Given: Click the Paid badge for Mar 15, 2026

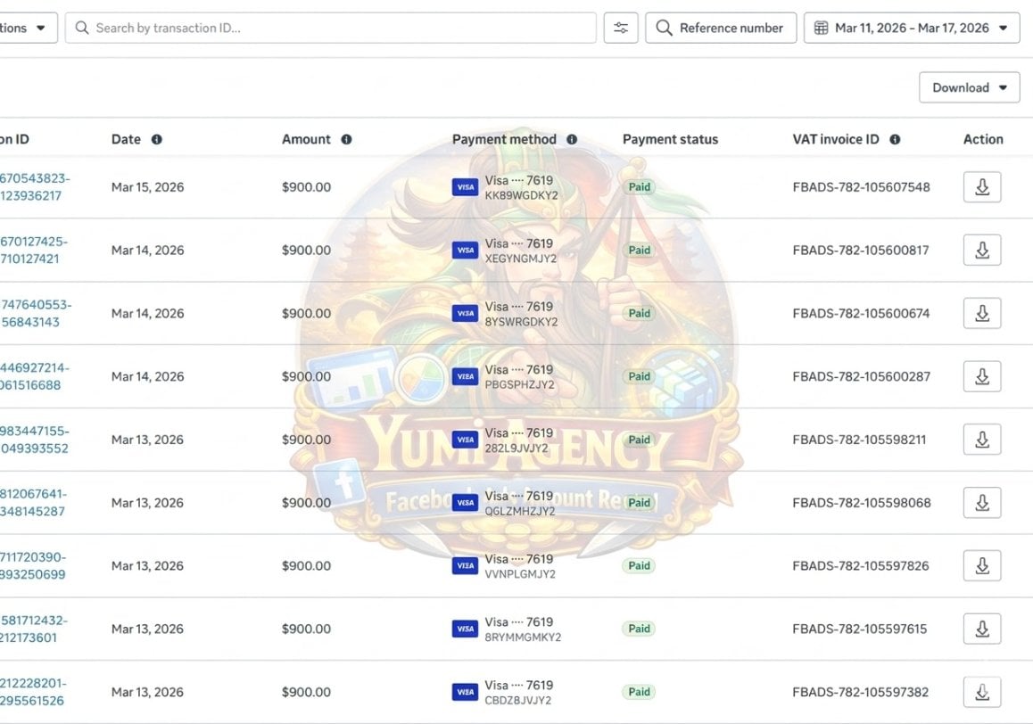Looking at the screenshot, I should [x=639, y=187].
